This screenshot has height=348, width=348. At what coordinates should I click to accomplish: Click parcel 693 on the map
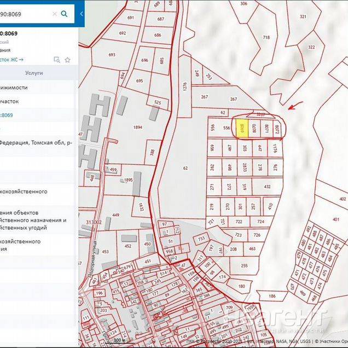pyautogui.click(x=112, y=55)
